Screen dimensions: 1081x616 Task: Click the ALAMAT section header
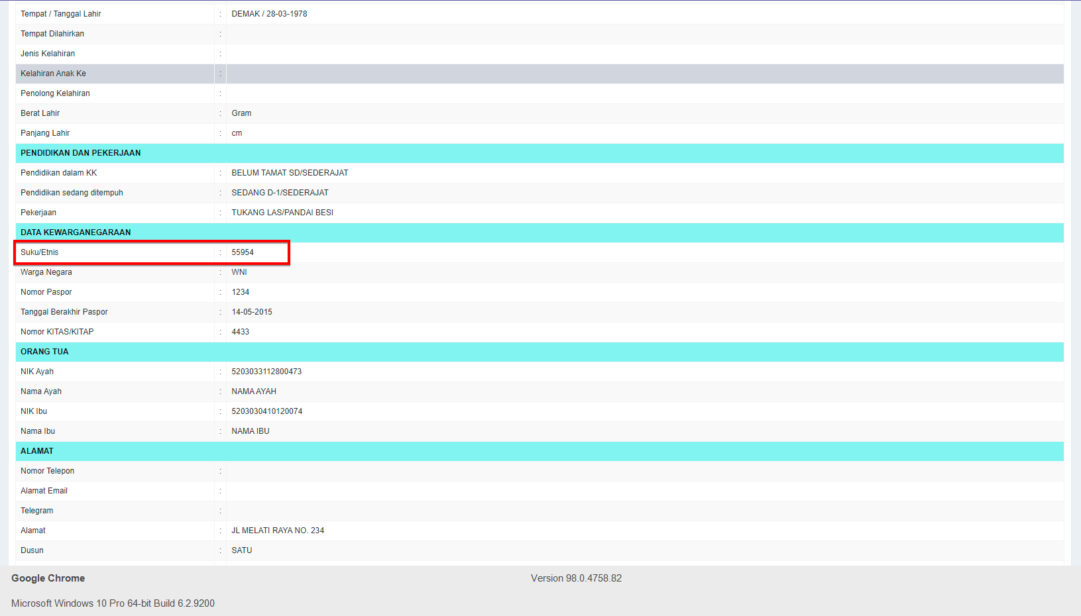37,451
